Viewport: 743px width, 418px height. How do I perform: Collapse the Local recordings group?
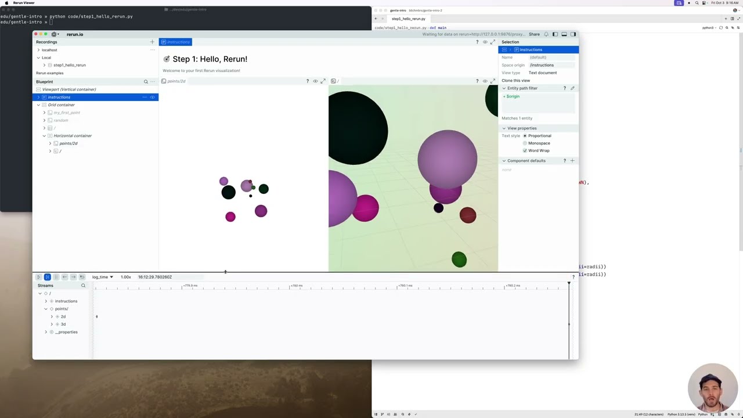[38, 57]
